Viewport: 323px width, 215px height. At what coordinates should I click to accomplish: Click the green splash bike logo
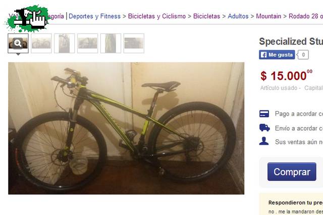pyautogui.click(x=28, y=19)
